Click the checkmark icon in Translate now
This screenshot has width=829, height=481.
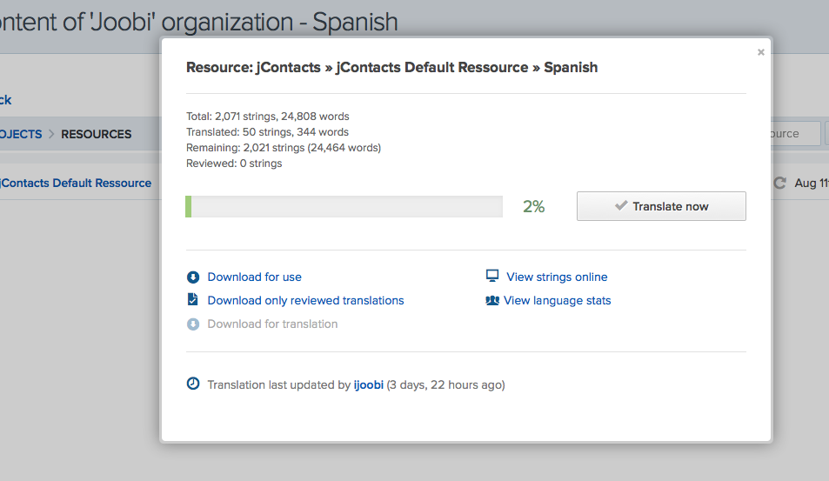[621, 205]
